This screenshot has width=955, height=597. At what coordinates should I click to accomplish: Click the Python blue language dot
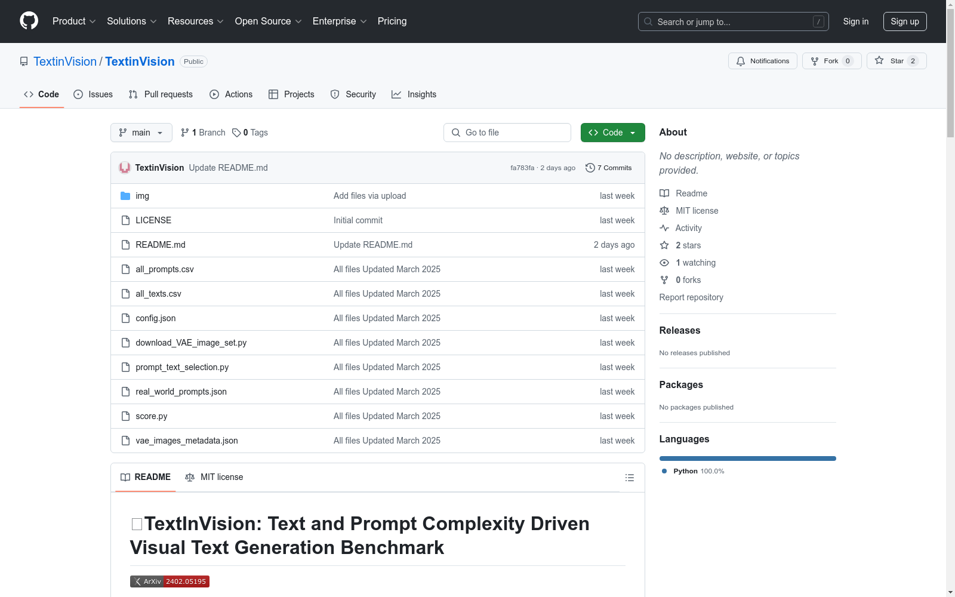[x=664, y=471]
